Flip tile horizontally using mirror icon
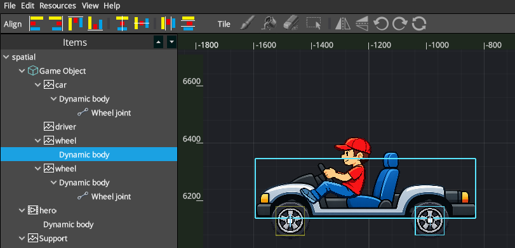 coord(342,23)
